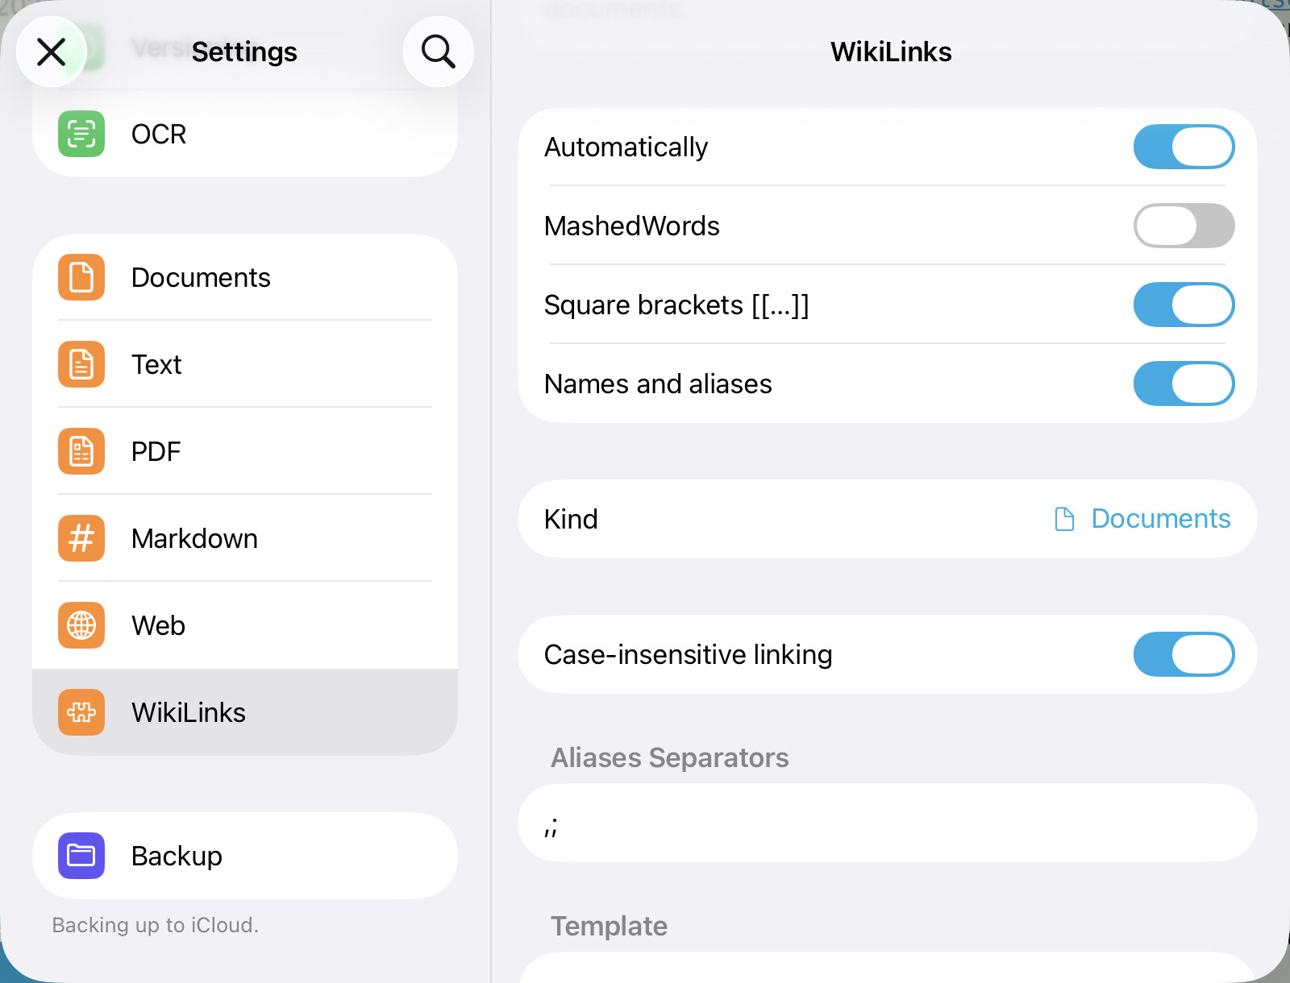Click the Markdown hash icon
1290x983 pixels.
click(81, 538)
